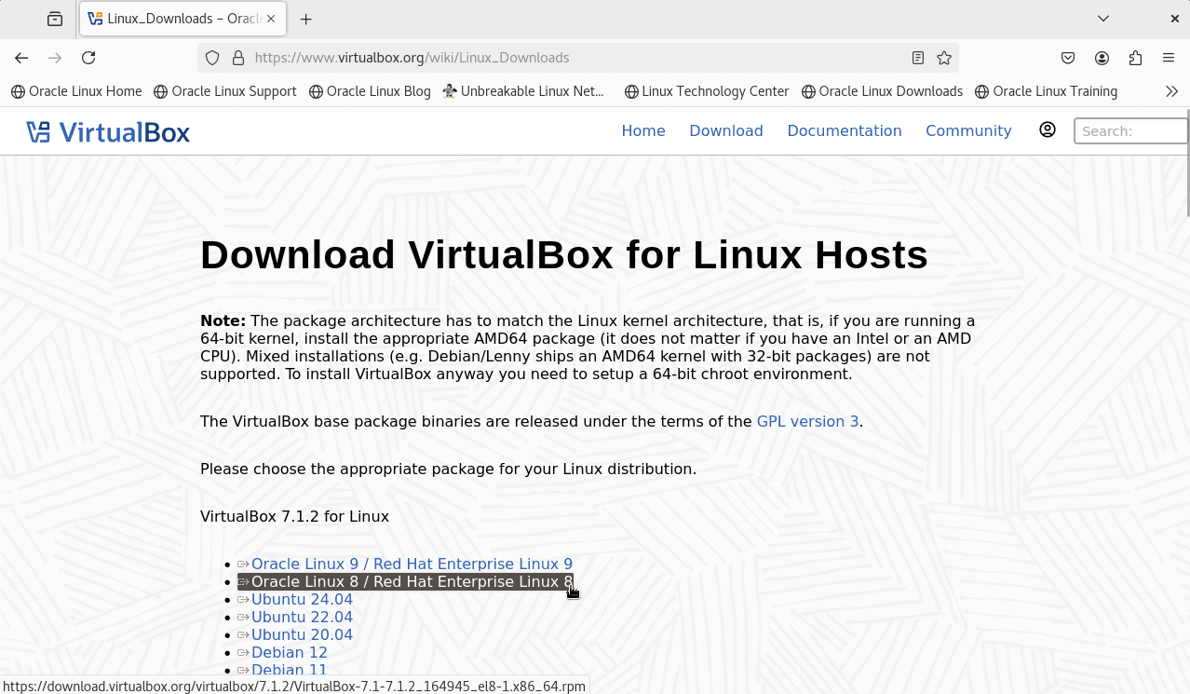
Task: Click the Download VirtualBox for Linux Hosts heading
Action: tap(564, 254)
